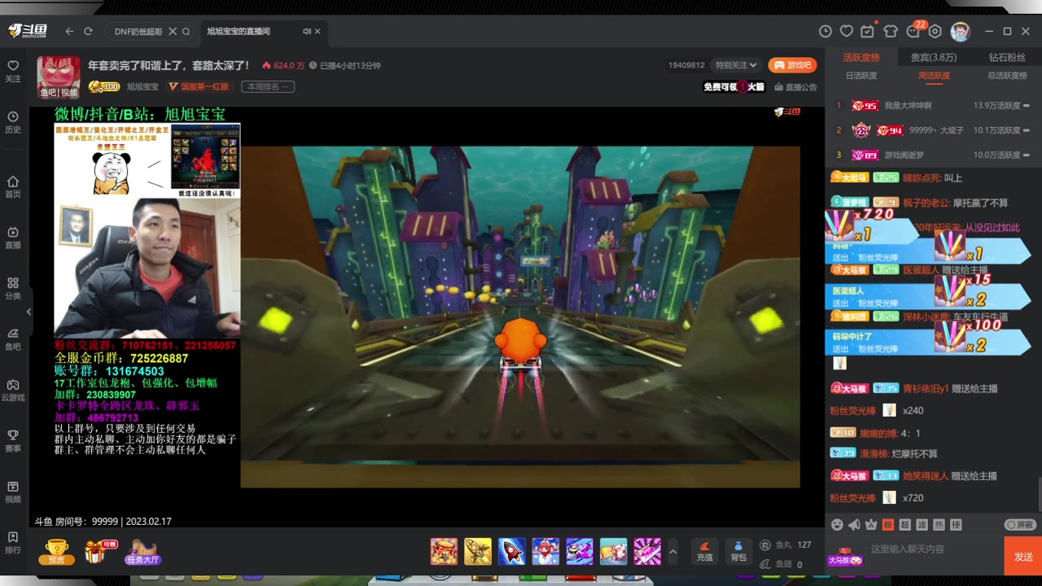Viewport: 1042px width, 586px height.
Task: Open rank 2 user 99999丶大矮子
Action: (936, 130)
